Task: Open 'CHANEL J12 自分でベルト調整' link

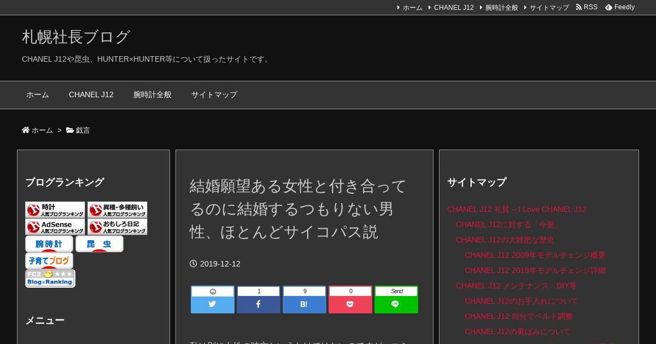Action: click(x=519, y=316)
